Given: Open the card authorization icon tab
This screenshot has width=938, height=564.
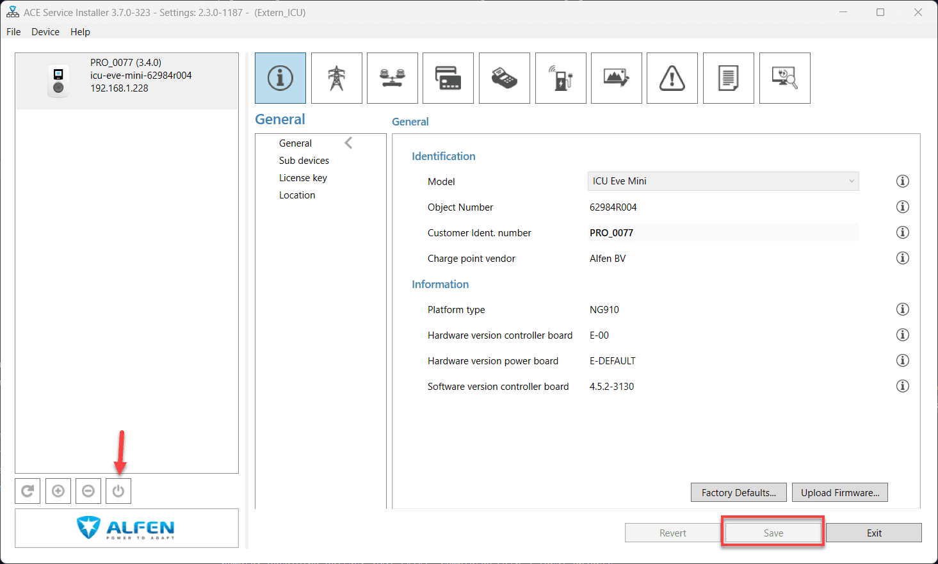Looking at the screenshot, I should coord(448,78).
